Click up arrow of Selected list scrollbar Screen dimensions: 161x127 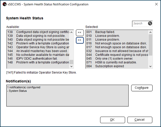pyautogui.click(x=151, y=32)
